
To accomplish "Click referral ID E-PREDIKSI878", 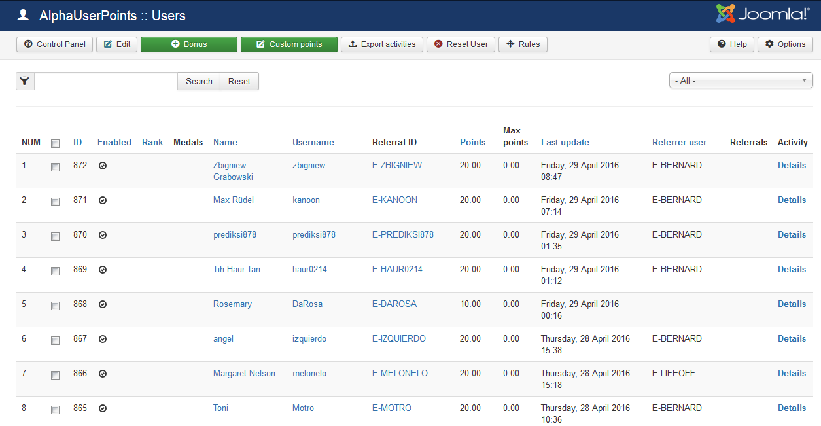I will 403,234.
